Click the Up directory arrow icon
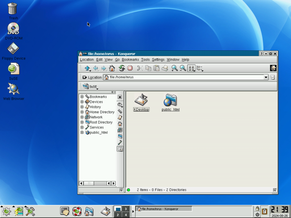 (x=87, y=68)
